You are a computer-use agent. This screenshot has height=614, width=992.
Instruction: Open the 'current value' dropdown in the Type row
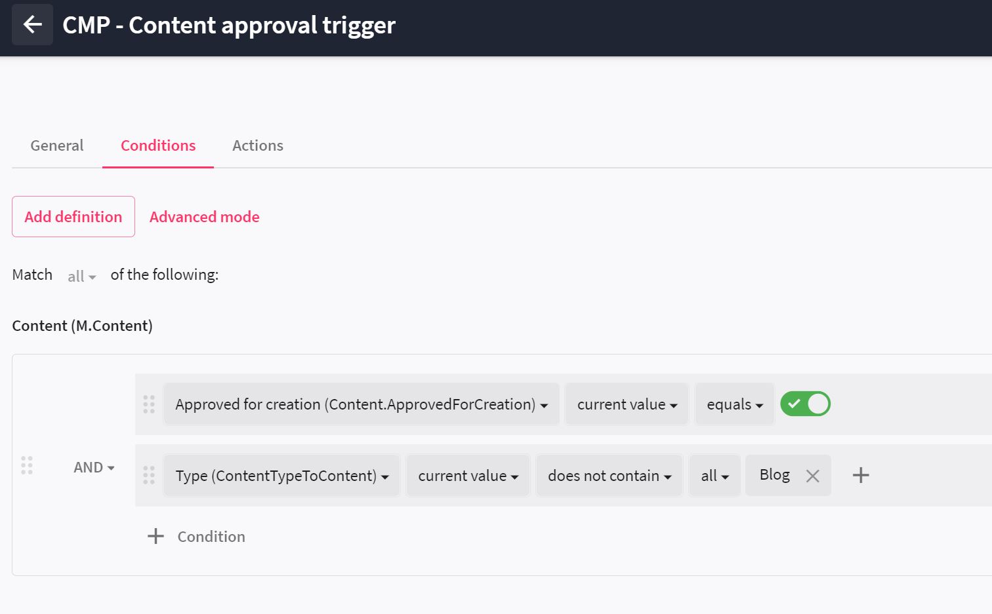[x=467, y=476]
